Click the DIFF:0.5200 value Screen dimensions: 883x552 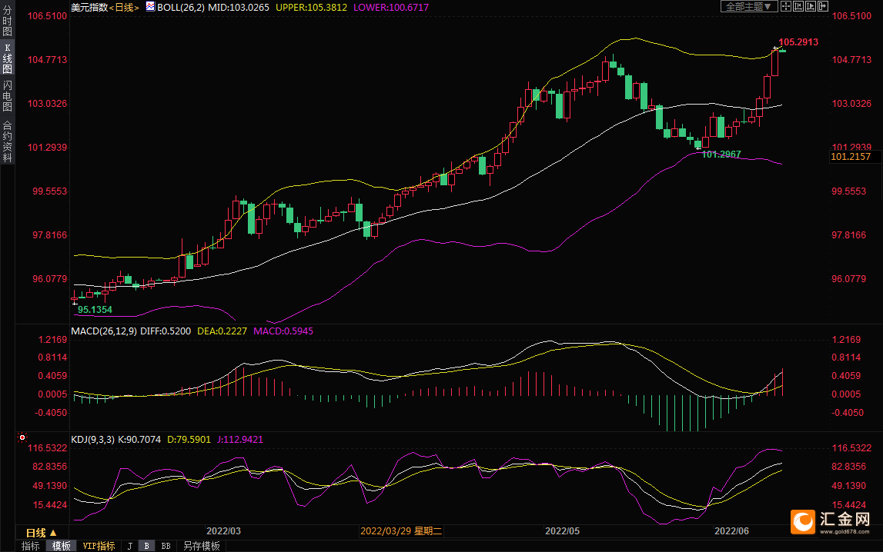(x=166, y=331)
